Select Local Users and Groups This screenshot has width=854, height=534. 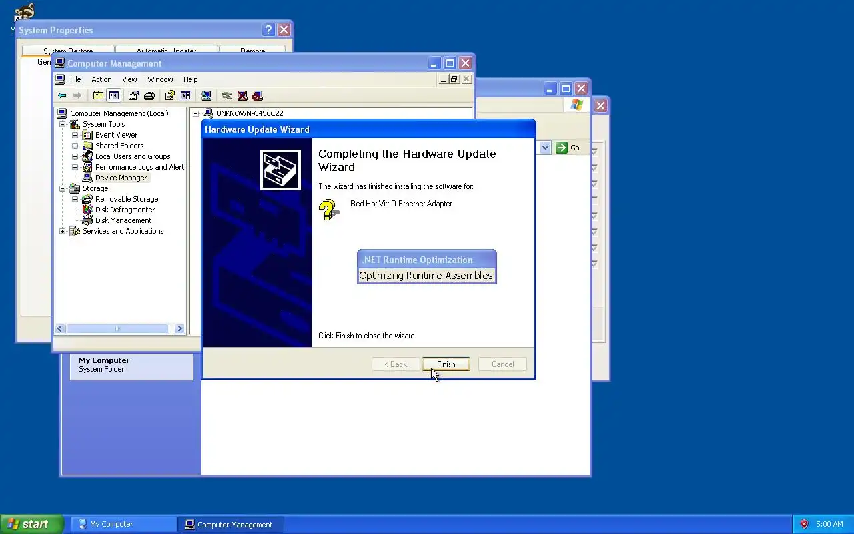point(133,156)
